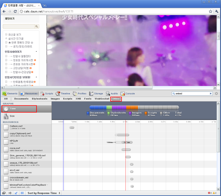Viewport: 221px width, 196px height.
Task: Open Sort by Response Time dropdown
Action: tap(44, 193)
